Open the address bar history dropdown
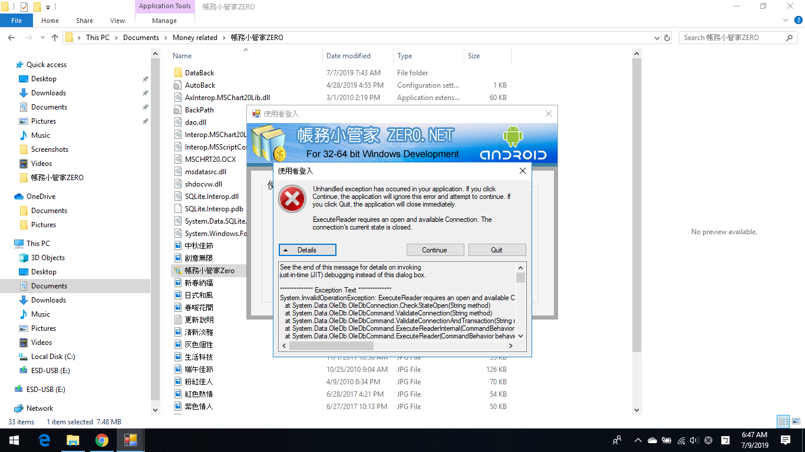 point(657,38)
